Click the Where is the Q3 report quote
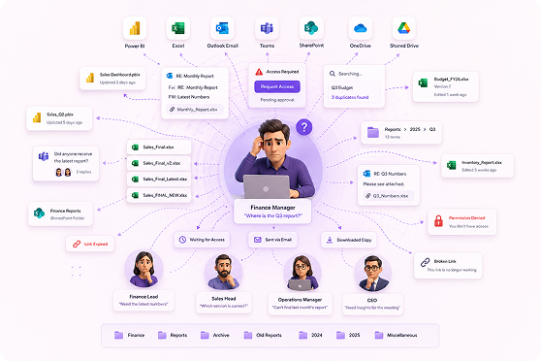Screen dimensions: 541x361 272,215
